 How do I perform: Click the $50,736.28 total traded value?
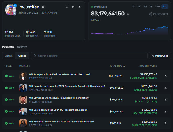pyautogui.click(x=116, y=76)
